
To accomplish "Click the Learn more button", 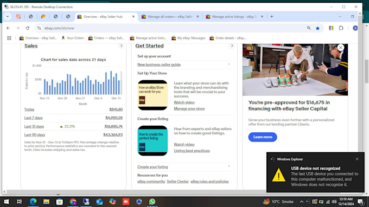I will click(263, 137).
